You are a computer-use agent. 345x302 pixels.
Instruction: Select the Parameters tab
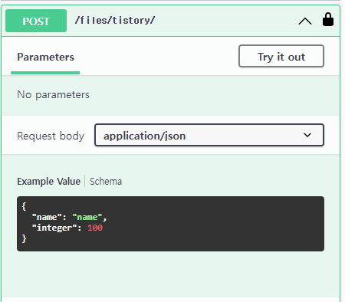[x=45, y=57]
